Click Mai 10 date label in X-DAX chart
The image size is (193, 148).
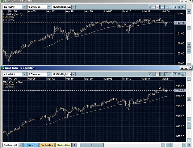127,79
